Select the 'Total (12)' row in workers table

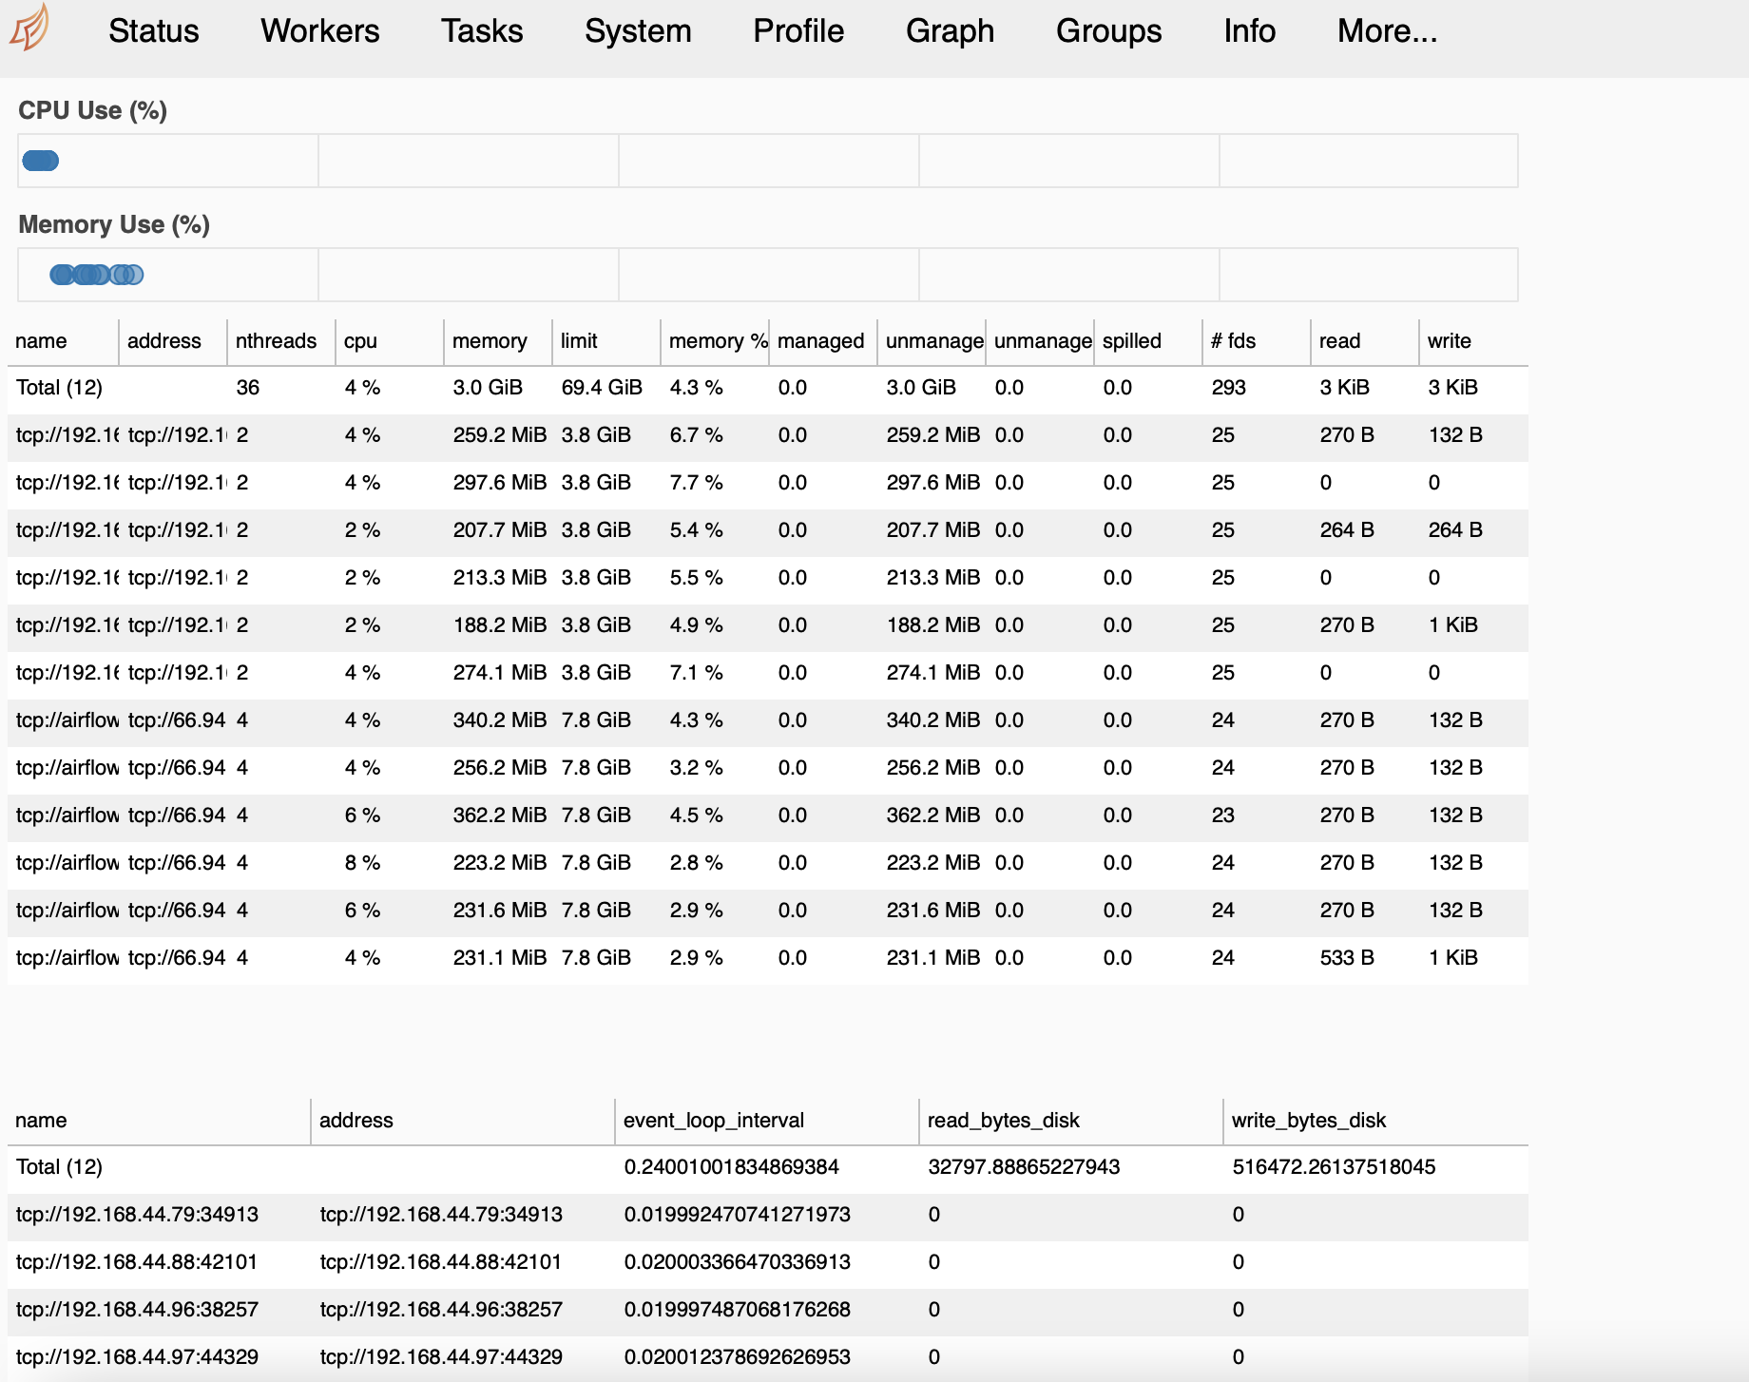[768, 388]
